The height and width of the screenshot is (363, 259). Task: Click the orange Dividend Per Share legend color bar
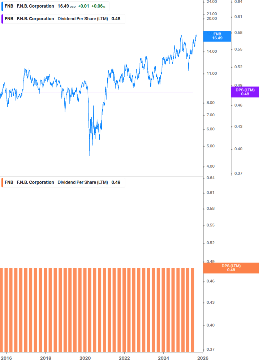point(2,182)
